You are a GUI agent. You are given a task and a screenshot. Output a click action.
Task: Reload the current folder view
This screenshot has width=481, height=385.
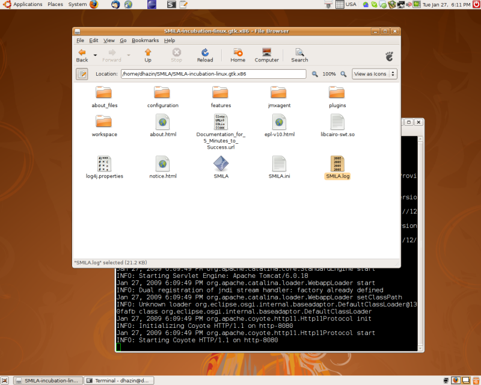[x=205, y=55]
